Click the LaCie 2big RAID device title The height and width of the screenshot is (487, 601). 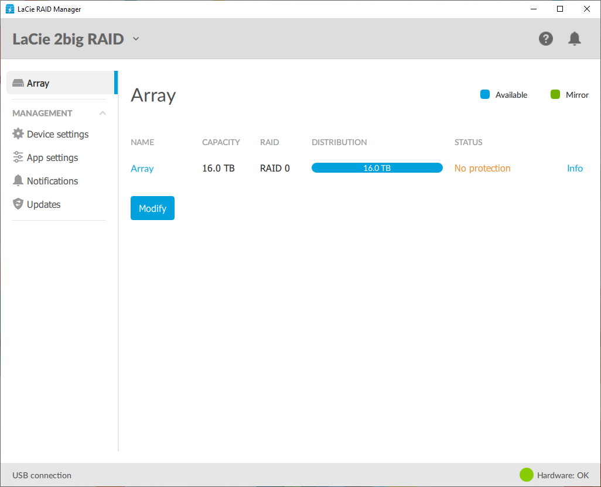68,39
